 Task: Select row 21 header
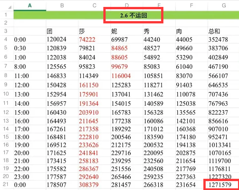click(6, 184)
